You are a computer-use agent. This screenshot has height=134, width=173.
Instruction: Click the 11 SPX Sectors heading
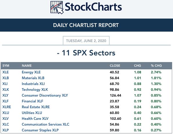coord(86,53)
